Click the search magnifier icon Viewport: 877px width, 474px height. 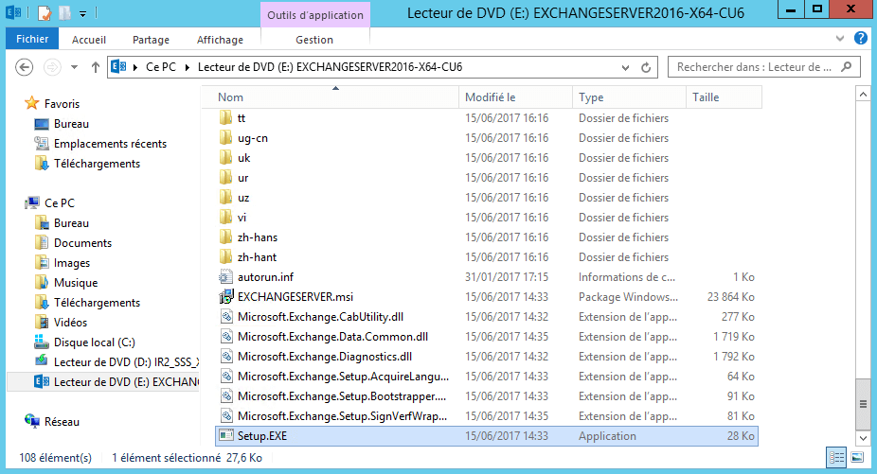(847, 67)
